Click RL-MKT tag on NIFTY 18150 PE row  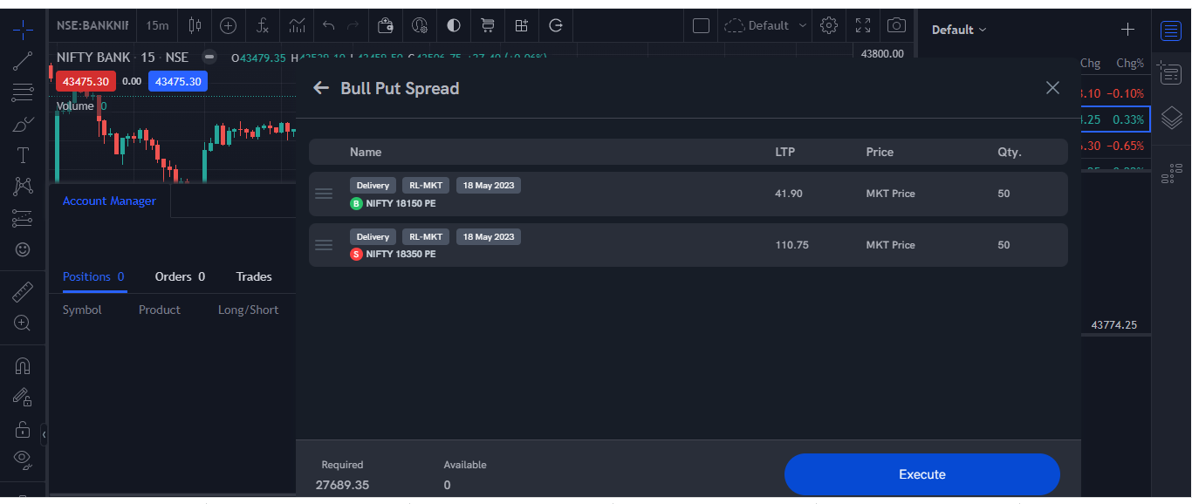click(427, 186)
